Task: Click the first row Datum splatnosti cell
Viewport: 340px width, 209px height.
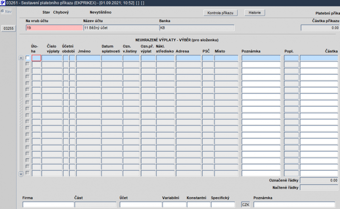Action: click(112, 58)
